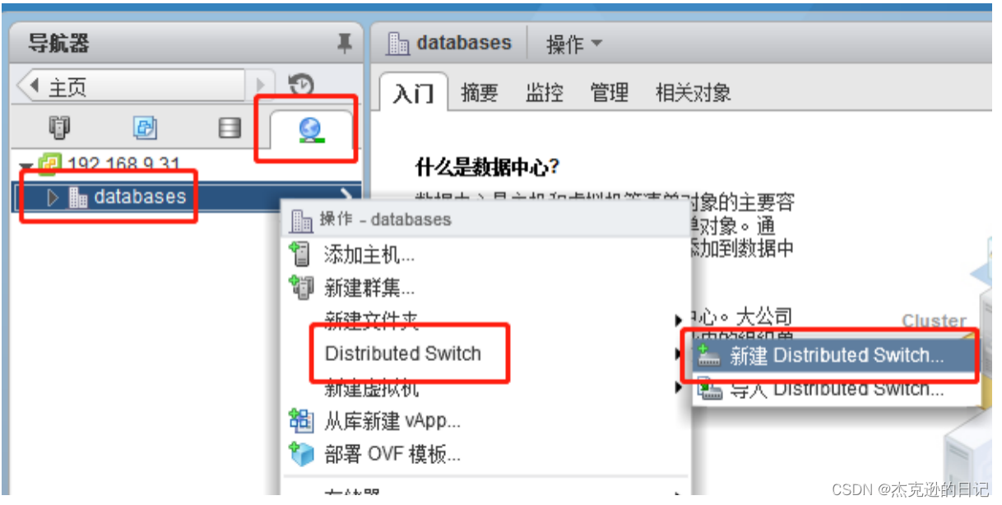
Task: Select 新建群集 in the context menu
Action: [x=485, y=288]
